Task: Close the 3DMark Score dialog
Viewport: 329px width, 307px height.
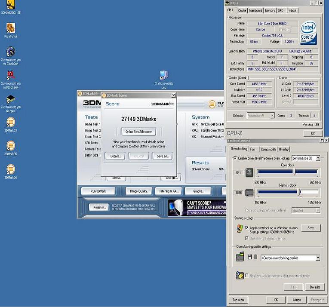Action: (173, 95)
